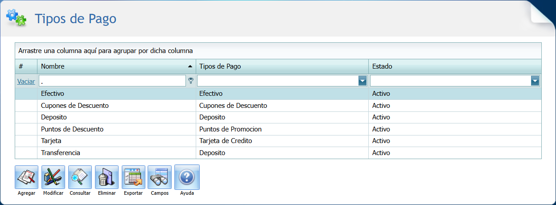Launch the Exportar icon
The width and height of the screenshot is (556, 205).
(x=133, y=177)
